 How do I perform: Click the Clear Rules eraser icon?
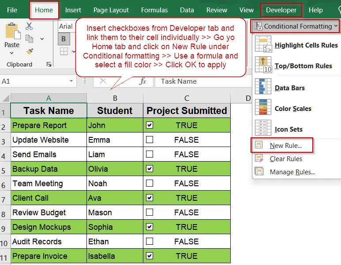click(259, 158)
